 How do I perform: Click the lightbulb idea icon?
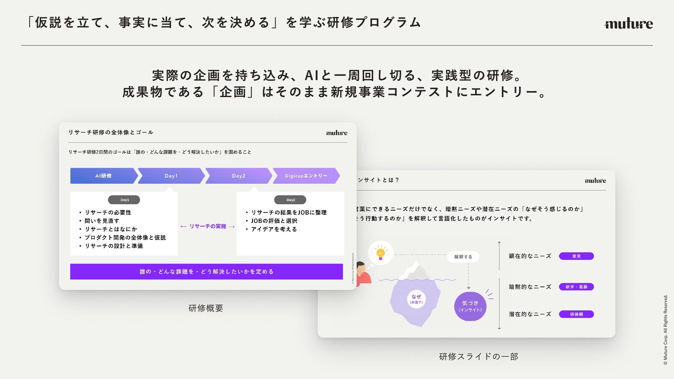381,253
